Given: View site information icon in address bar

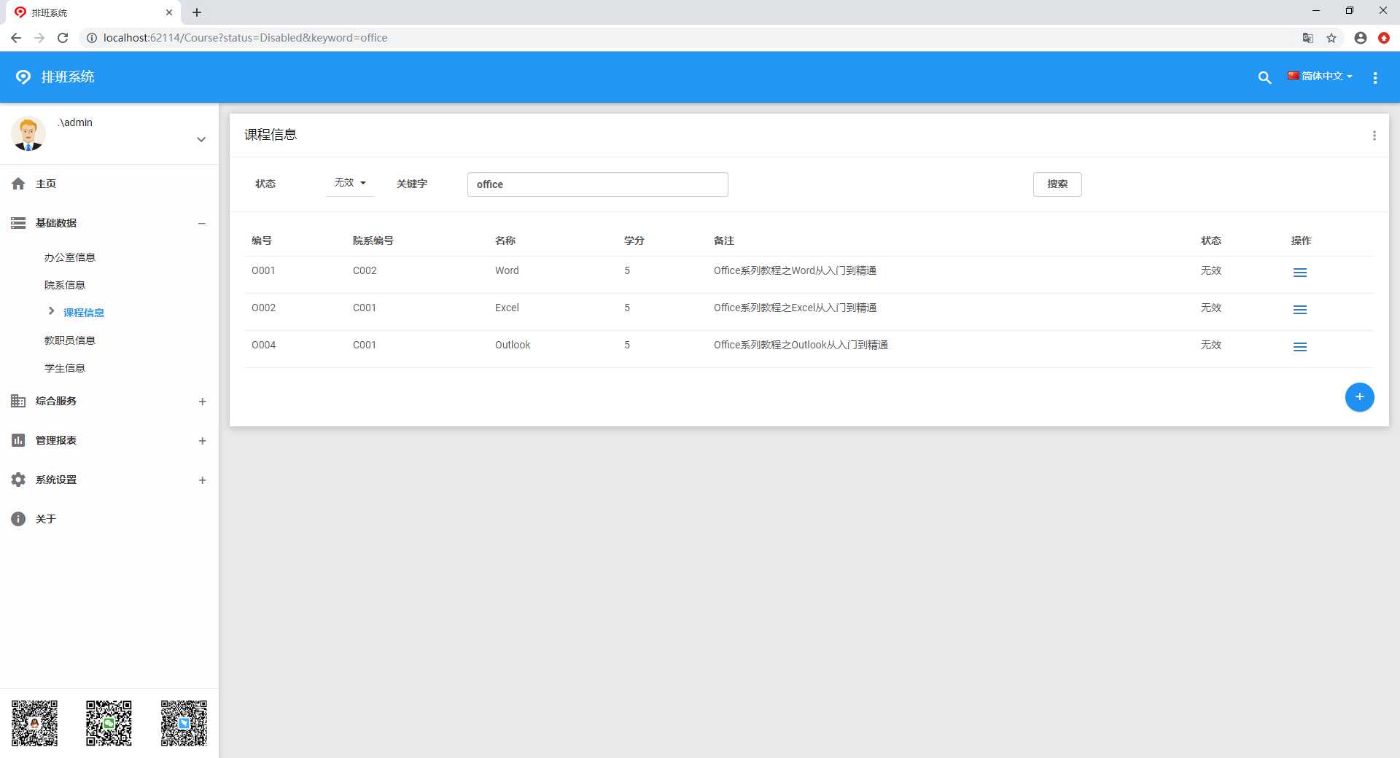Looking at the screenshot, I should [x=92, y=38].
